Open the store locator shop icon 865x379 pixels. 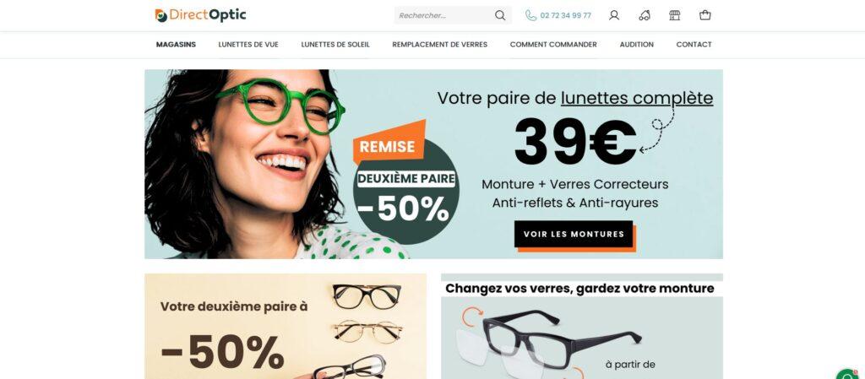pos(675,15)
